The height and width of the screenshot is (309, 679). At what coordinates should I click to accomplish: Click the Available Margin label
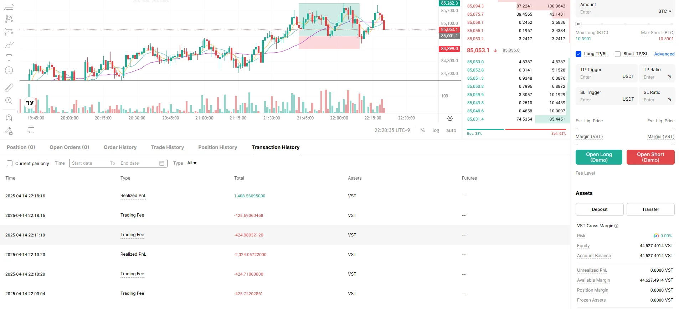pos(593,280)
